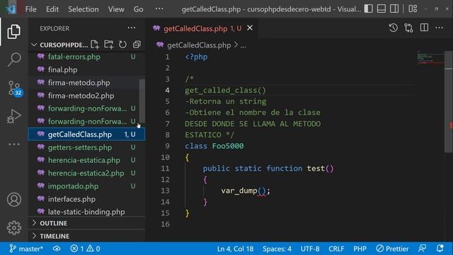453x255 pixels.
Task: Select getCalledClass.php in the file tree
Action: (x=86, y=135)
